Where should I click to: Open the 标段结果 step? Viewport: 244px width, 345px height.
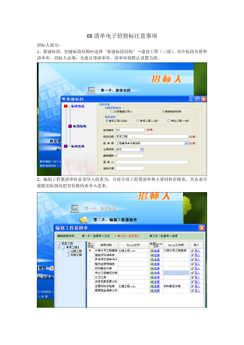point(78,146)
